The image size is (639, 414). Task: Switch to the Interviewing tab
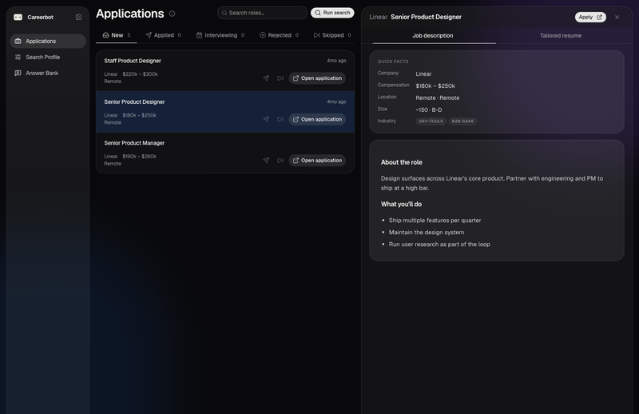point(220,35)
